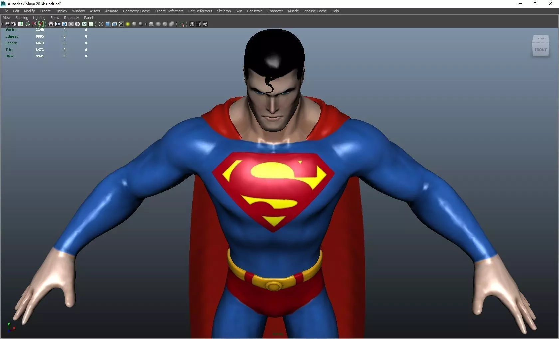Toggle Textured display checker icon

click(x=121, y=24)
